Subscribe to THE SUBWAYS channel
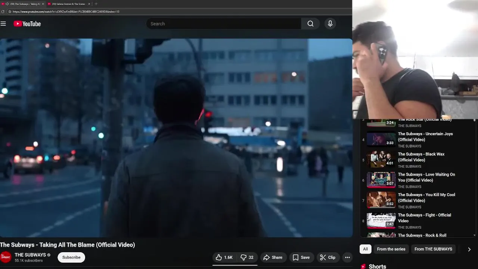 click(71, 257)
